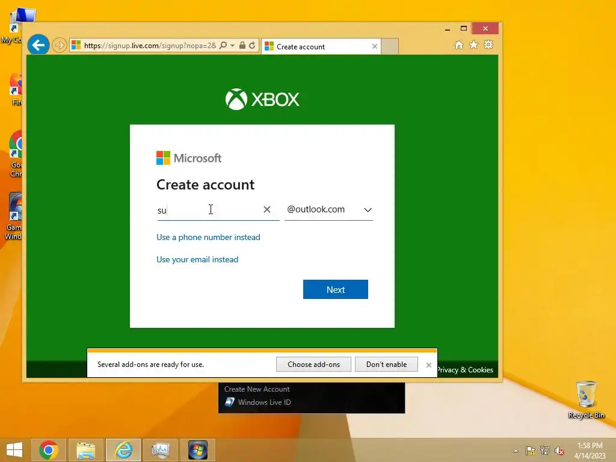Screen dimensions: 616x462
Task: Open Favorites with the star icon
Action: click(474, 45)
